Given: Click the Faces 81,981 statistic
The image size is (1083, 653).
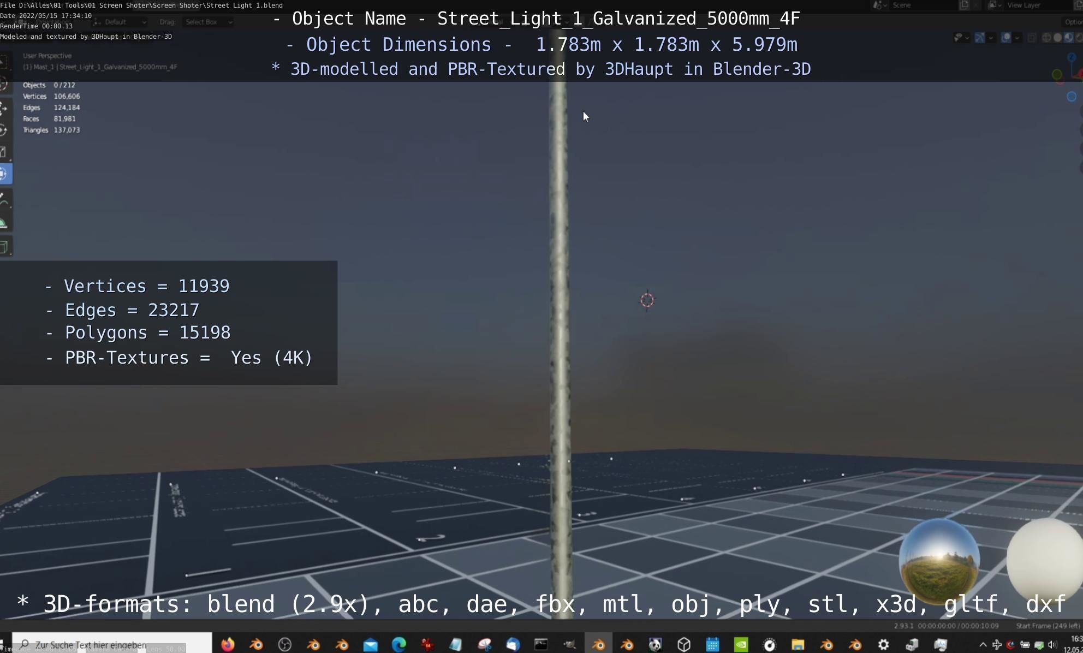Looking at the screenshot, I should coord(49,118).
